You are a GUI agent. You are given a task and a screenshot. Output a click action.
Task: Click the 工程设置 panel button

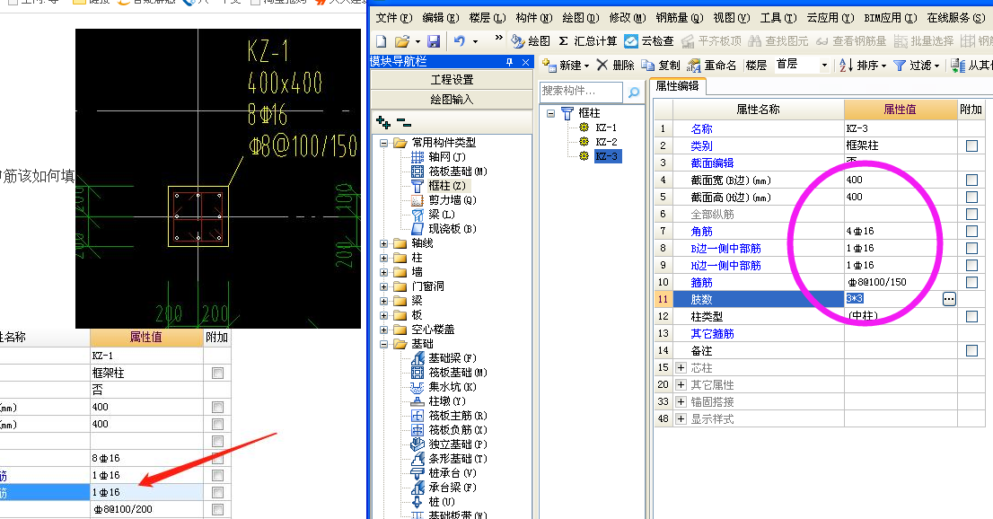tap(452, 80)
